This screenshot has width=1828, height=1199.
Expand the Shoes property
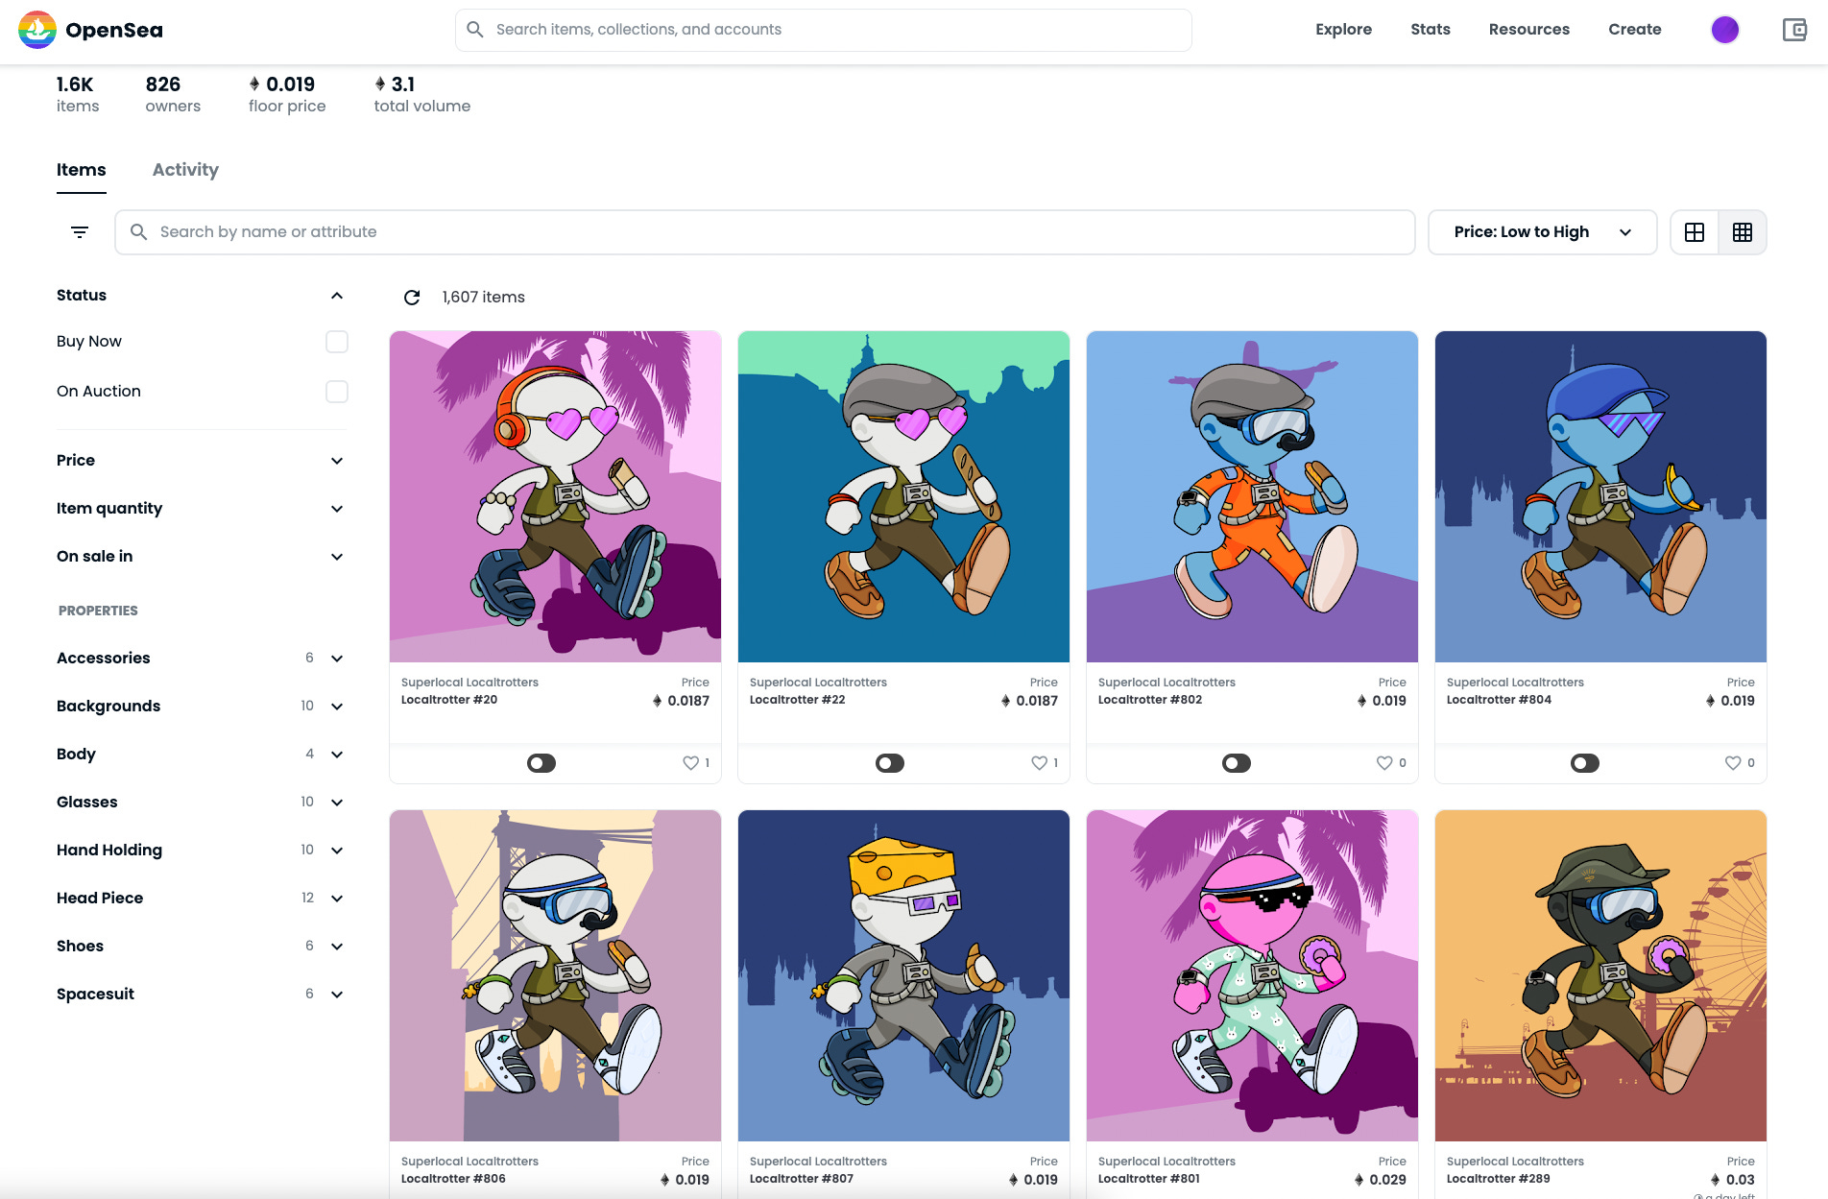tap(337, 947)
